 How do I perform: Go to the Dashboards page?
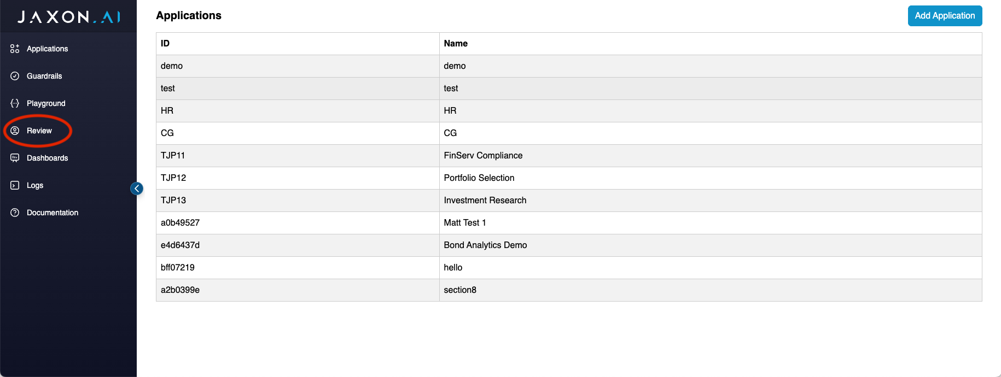coord(47,158)
